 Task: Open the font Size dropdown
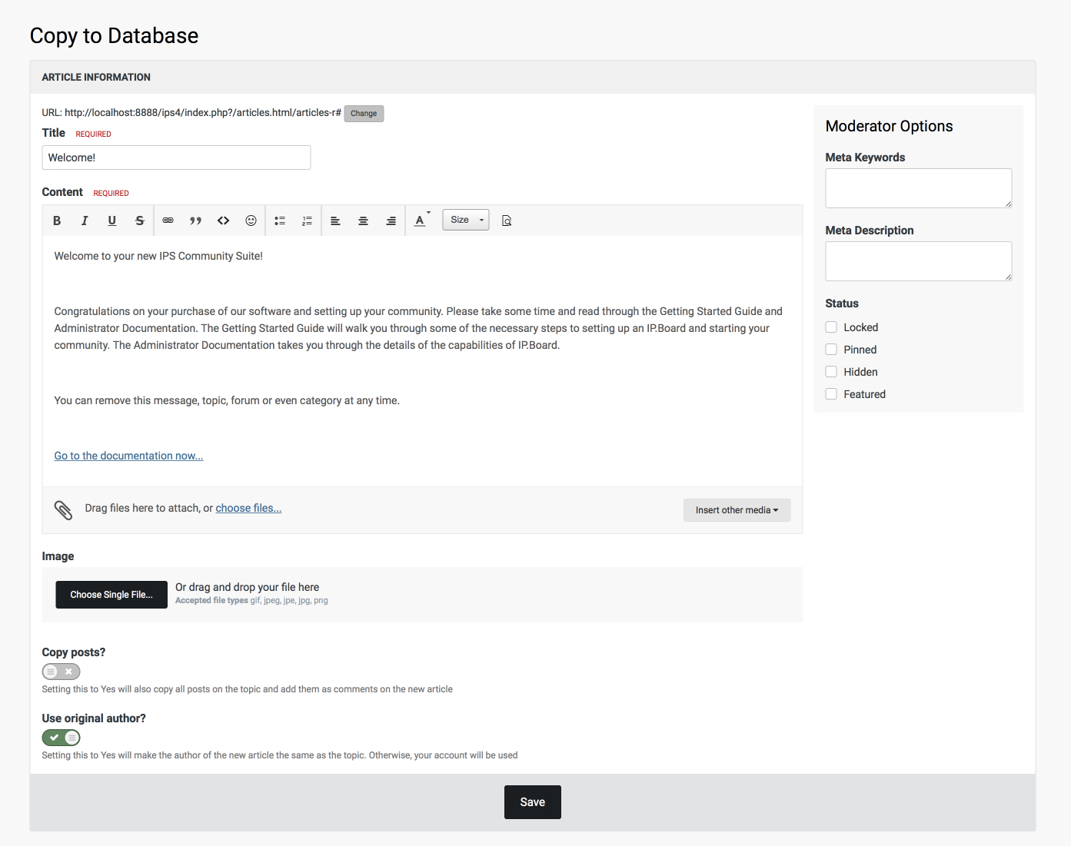coord(466,220)
